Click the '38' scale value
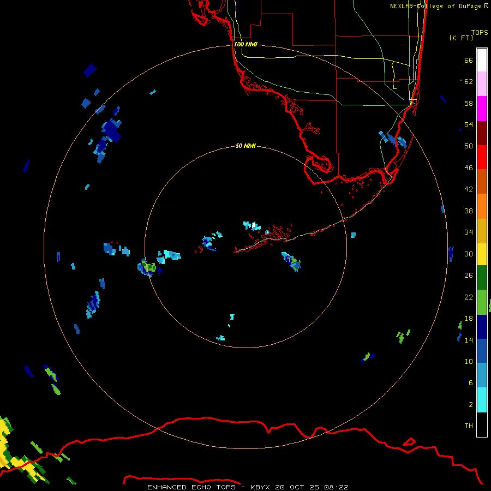The height and width of the screenshot is (491, 491). click(469, 211)
